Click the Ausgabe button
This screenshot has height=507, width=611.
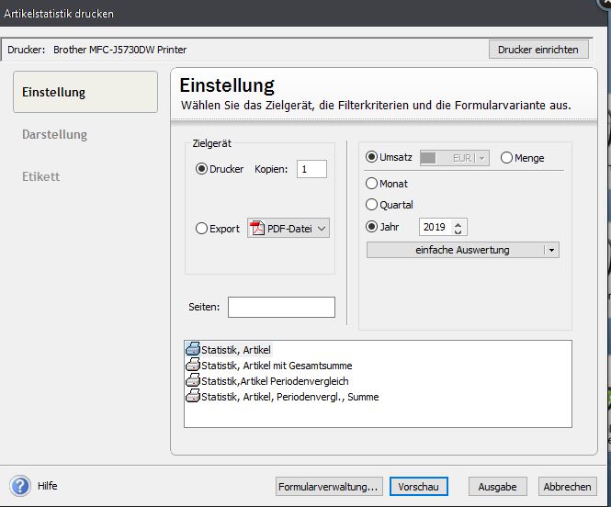[498, 487]
